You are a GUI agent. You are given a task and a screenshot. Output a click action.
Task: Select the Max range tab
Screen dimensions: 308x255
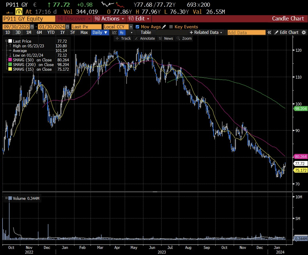(x=84, y=32)
